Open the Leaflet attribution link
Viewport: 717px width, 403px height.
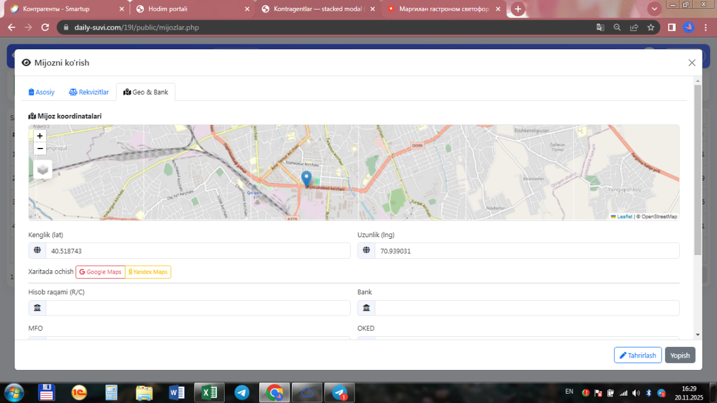click(x=624, y=216)
